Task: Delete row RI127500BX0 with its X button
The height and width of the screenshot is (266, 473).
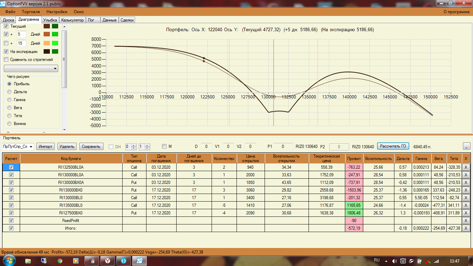Action: [466, 213]
